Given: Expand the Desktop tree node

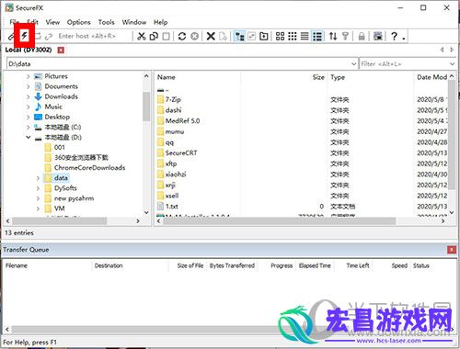Looking at the screenshot, I should pos(28,117).
